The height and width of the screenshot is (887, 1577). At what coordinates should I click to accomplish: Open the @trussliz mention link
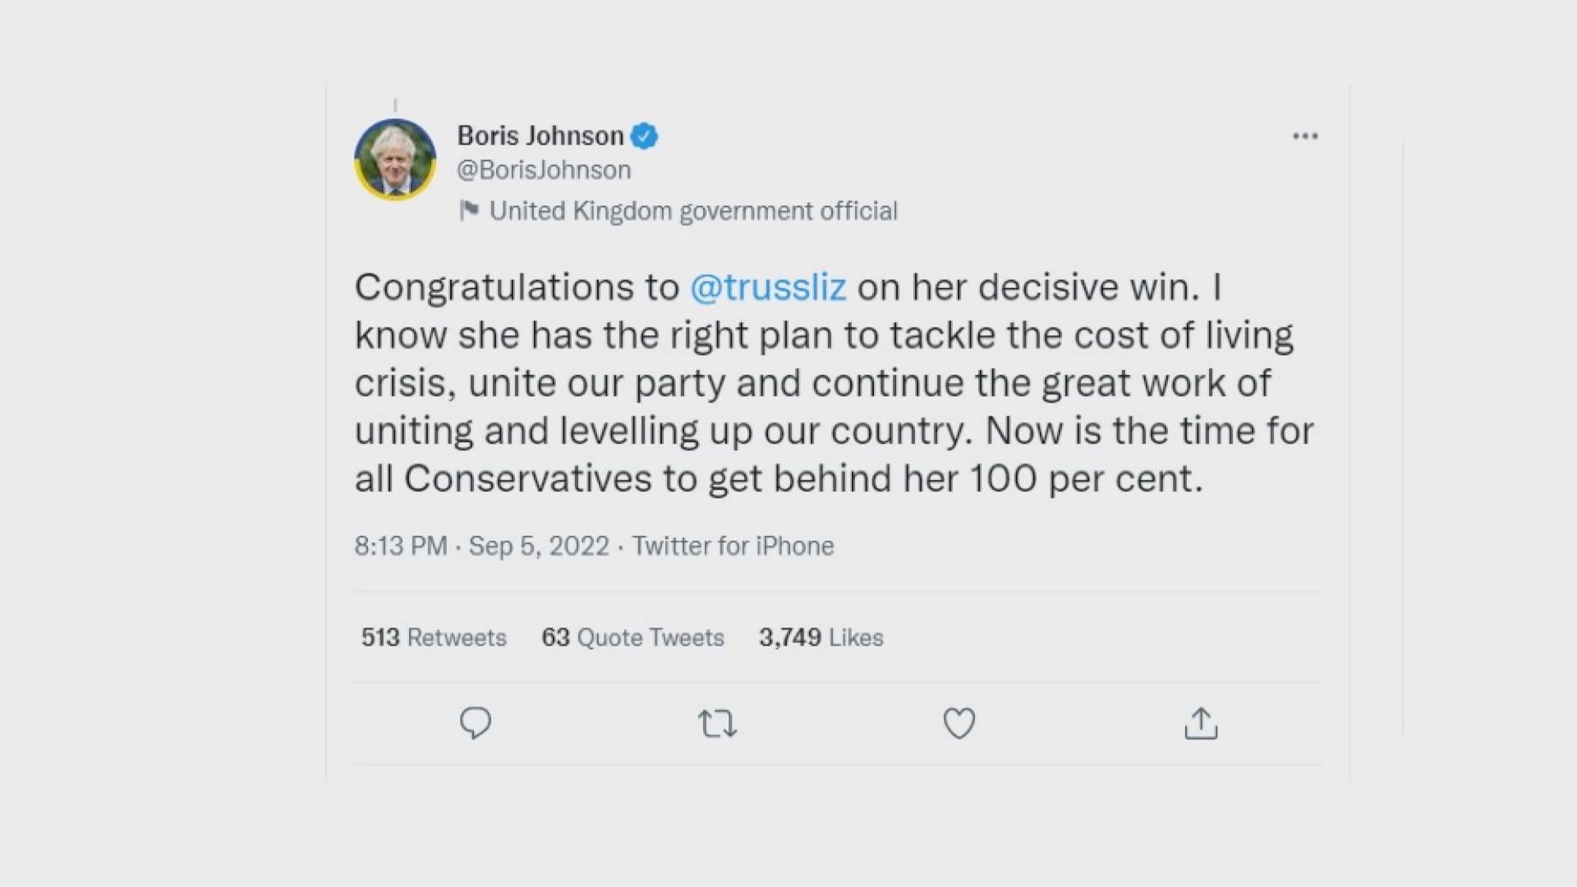768,287
